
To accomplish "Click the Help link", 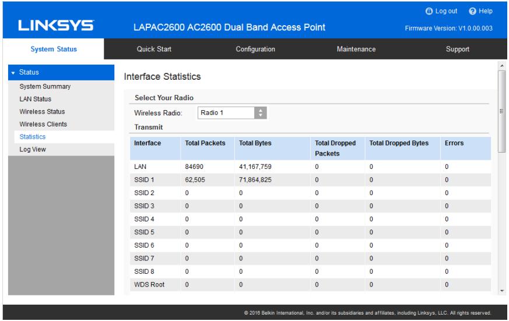I will tap(486, 11).
